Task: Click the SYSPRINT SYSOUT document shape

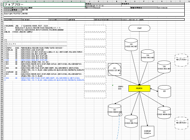Action: [147, 132]
